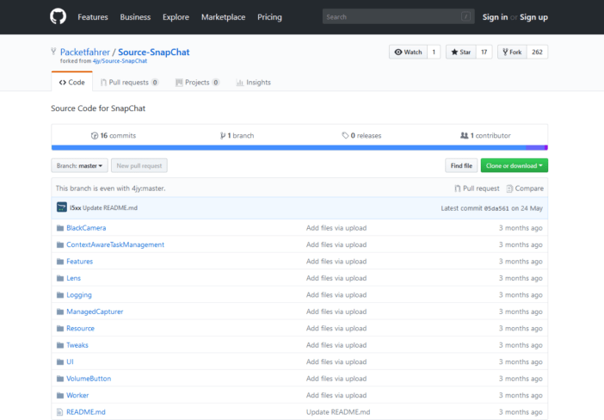
Task: View the 0 releases page
Action: (361, 136)
